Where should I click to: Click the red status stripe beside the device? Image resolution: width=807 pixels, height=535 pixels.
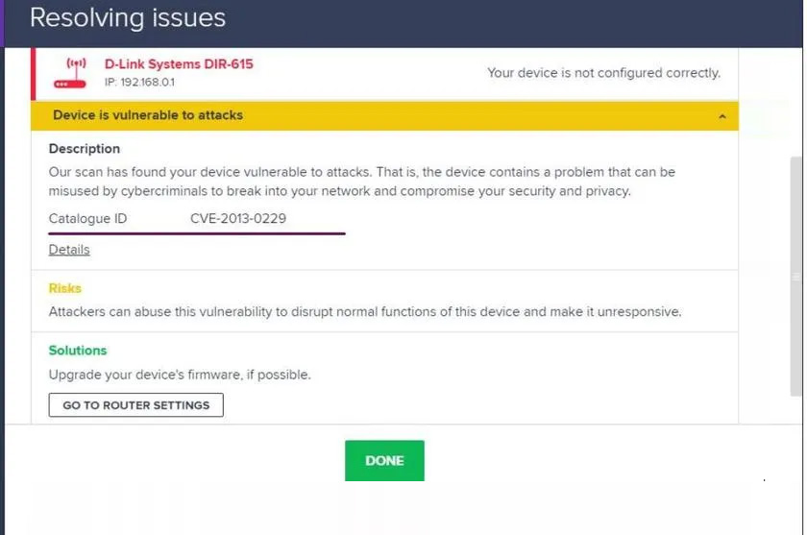click(x=33, y=74)
